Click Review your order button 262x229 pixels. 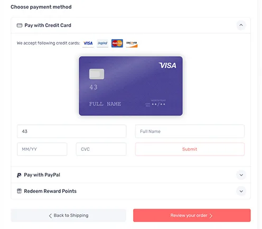(x=192, y=215)
